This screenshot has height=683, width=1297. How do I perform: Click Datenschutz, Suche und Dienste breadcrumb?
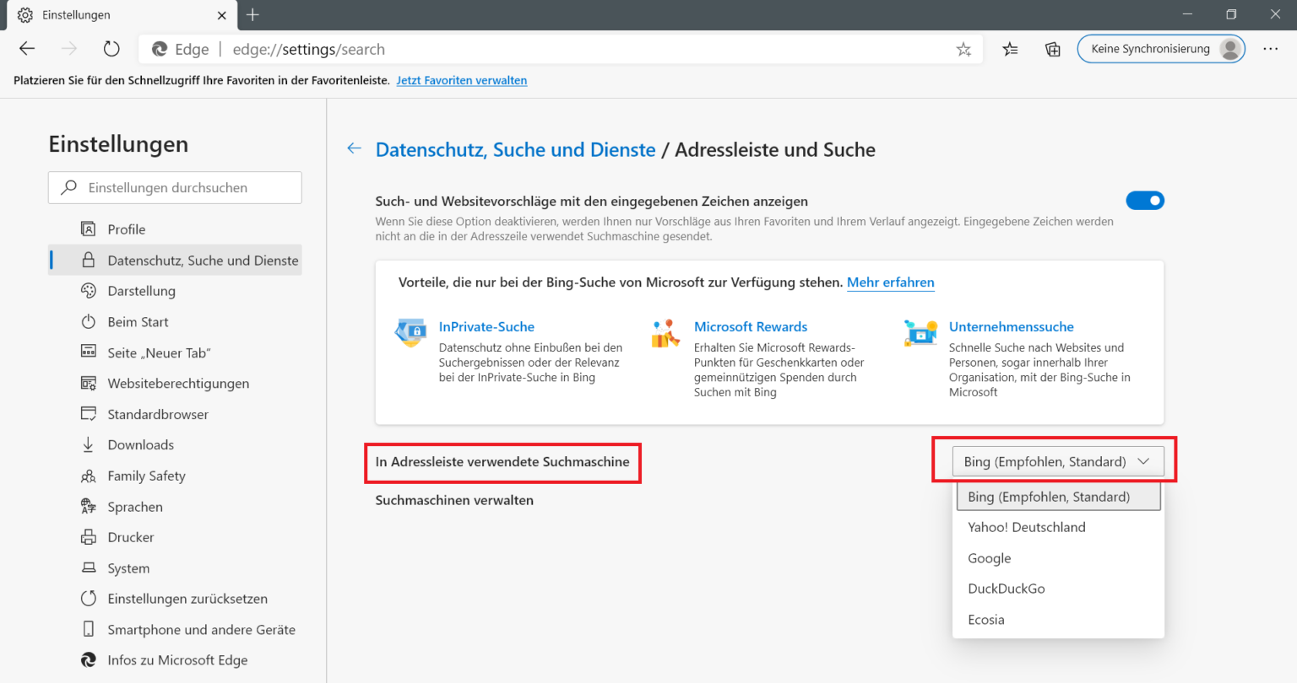pyautogui.click(x=515, y=149)
